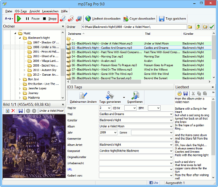
Task: Save lyrics icon in Liedtext toolbar
Action: point(186,94)
